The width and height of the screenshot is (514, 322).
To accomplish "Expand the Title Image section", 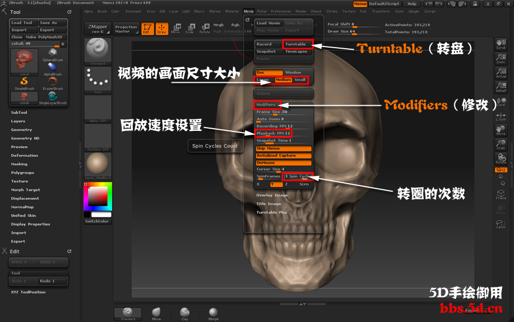I will point(268,204).
